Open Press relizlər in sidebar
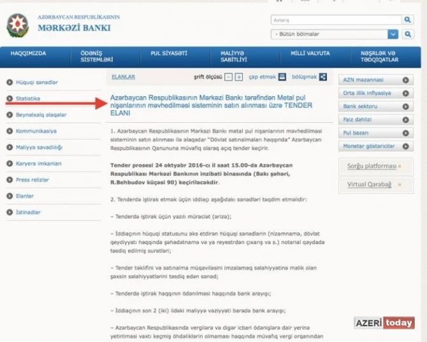The height and width of the screenshot is (342, 427). click(x=33, y=180)
